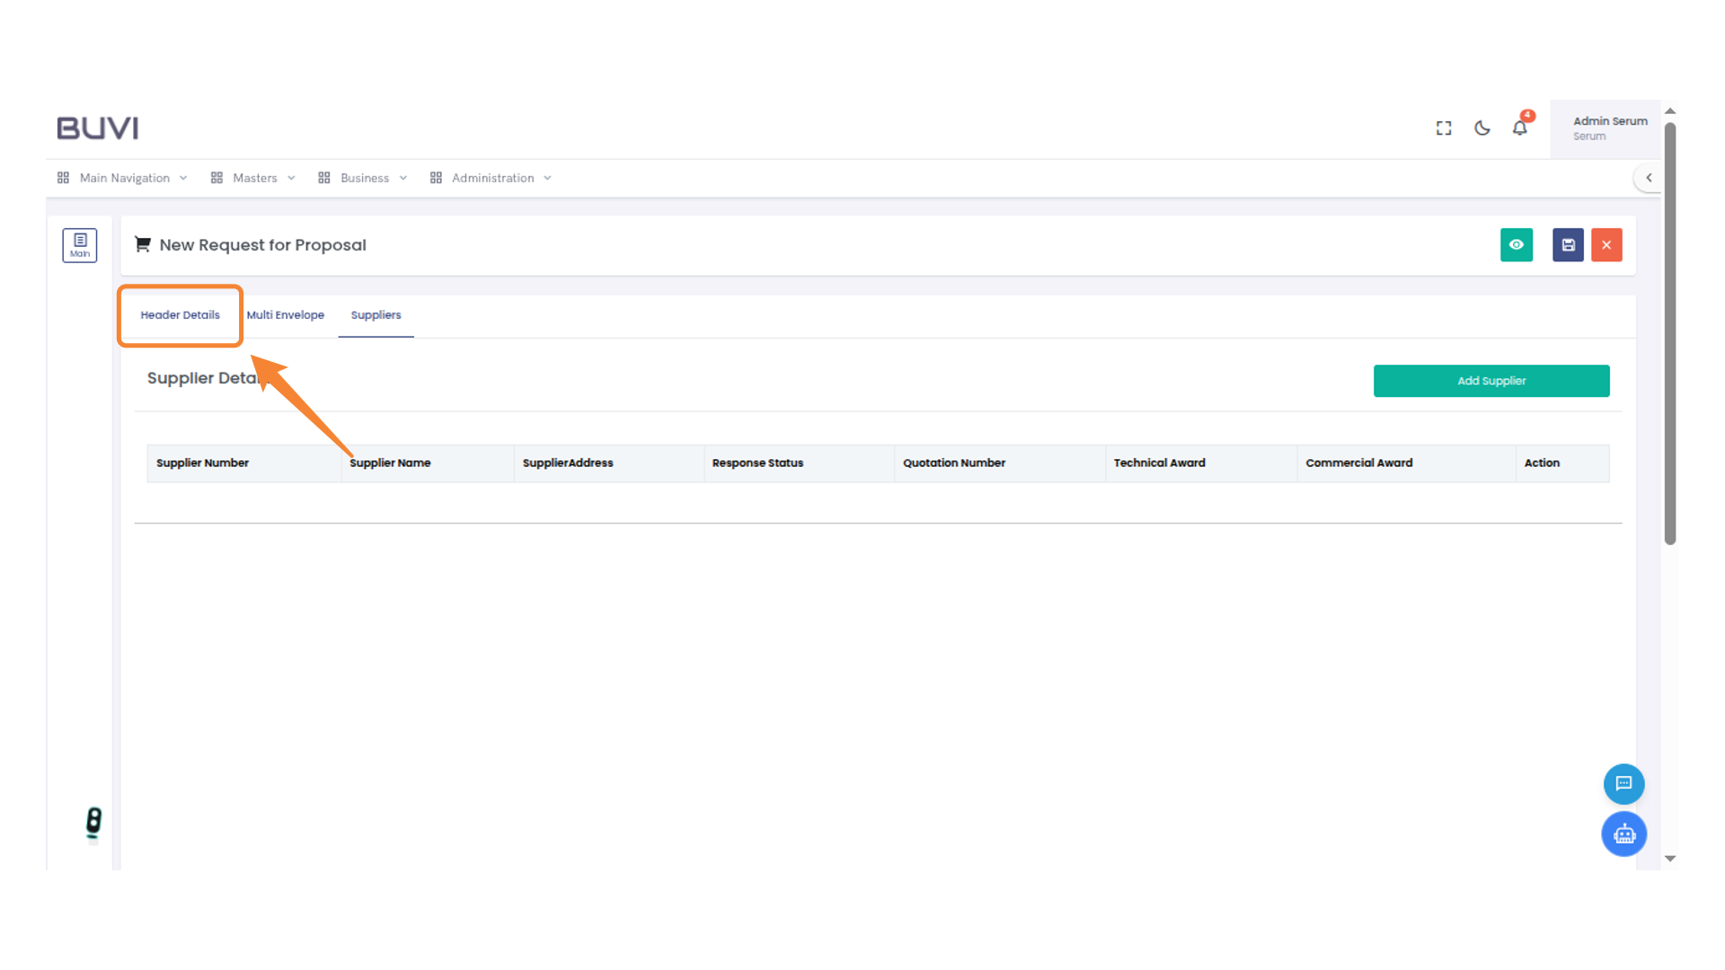Click the shopping cart icon next to New Request
1725x970 pixels.
click(x=143, y=244)
